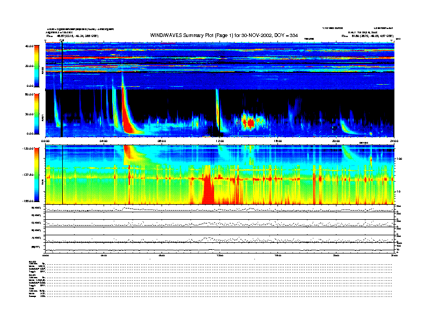
Task: Click the 12:00 tick label under RAD1 panel
Action: pyautogui.click(x=219, y=141)
